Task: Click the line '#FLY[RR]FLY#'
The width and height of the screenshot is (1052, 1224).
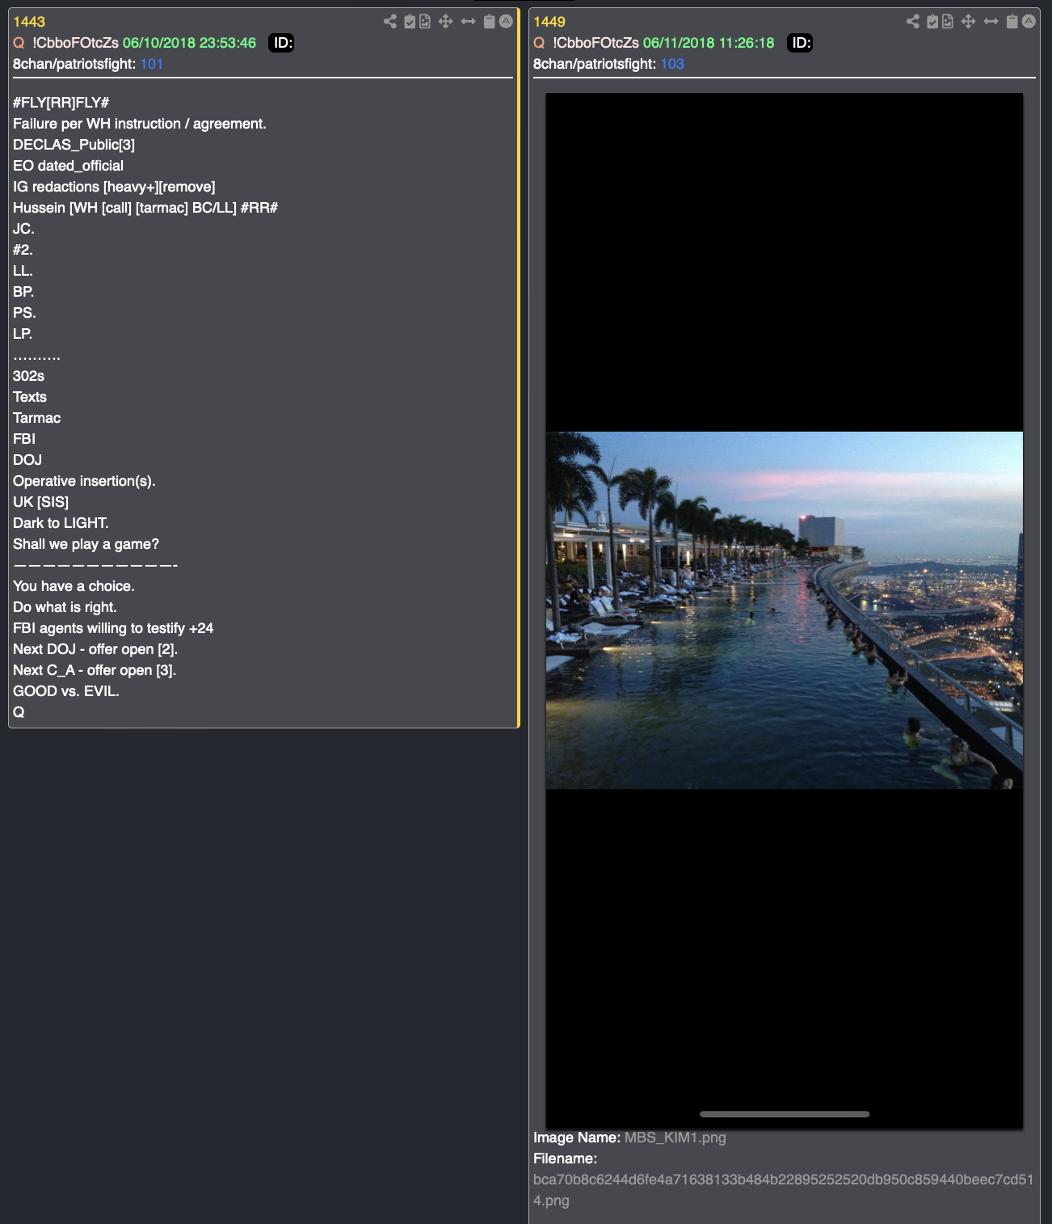Action: (61, 103)
